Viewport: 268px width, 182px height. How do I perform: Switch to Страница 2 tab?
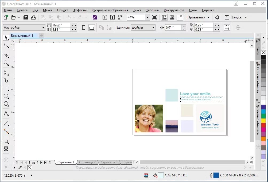tap(87, 162)
